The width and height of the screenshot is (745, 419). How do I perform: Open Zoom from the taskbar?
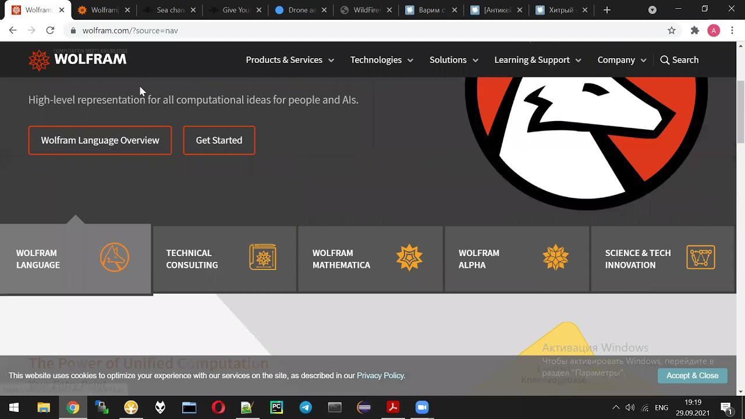tap(422, 407)
